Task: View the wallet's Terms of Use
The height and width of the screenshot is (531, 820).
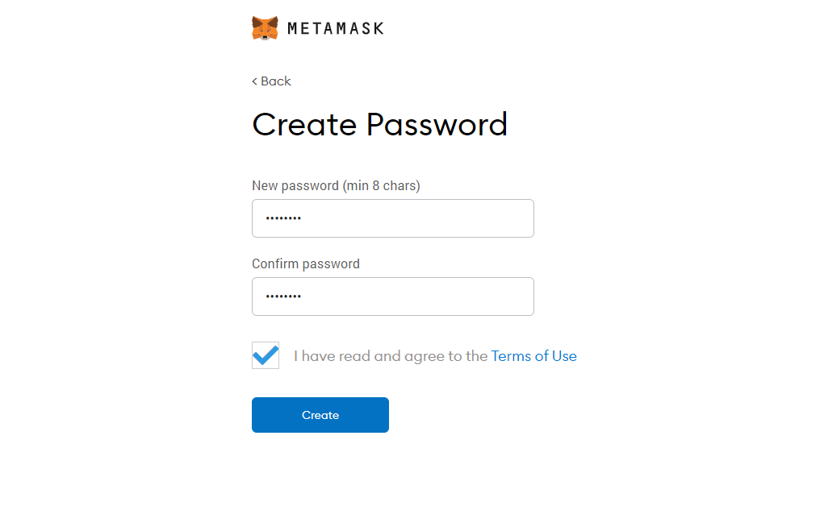Action: click(x=534, y=356)
